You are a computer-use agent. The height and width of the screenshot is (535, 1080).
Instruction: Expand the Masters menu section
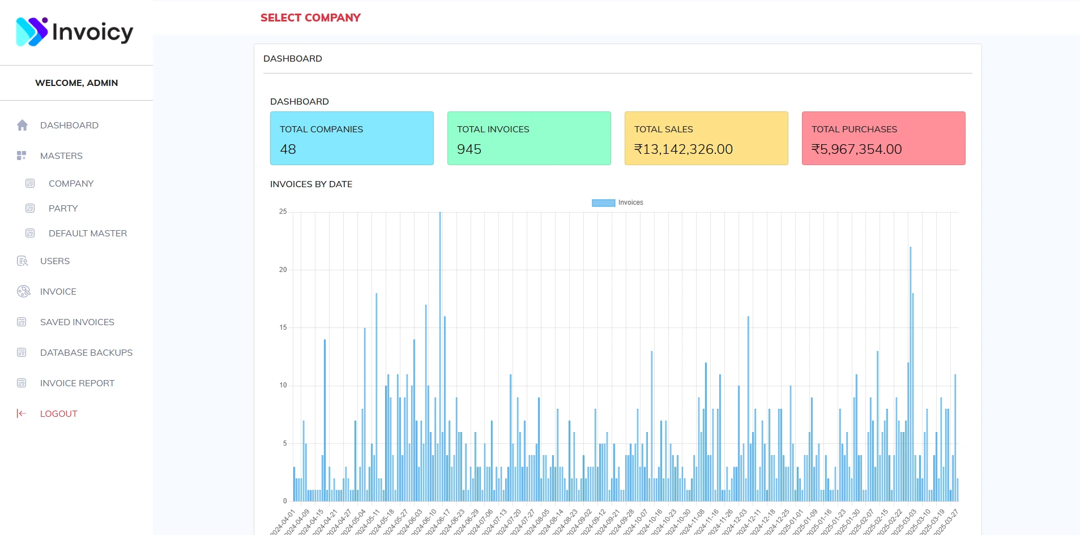tap(61, 156)
